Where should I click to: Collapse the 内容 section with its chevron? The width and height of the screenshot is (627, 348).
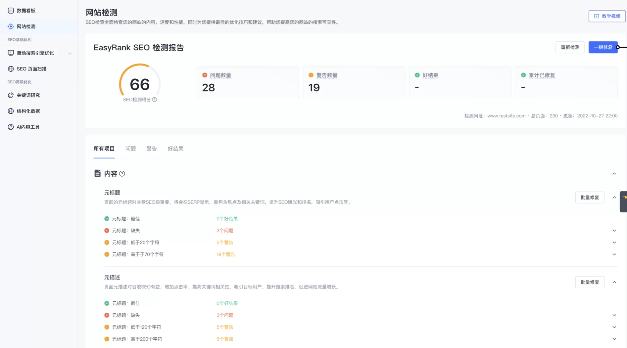[614, 174]
